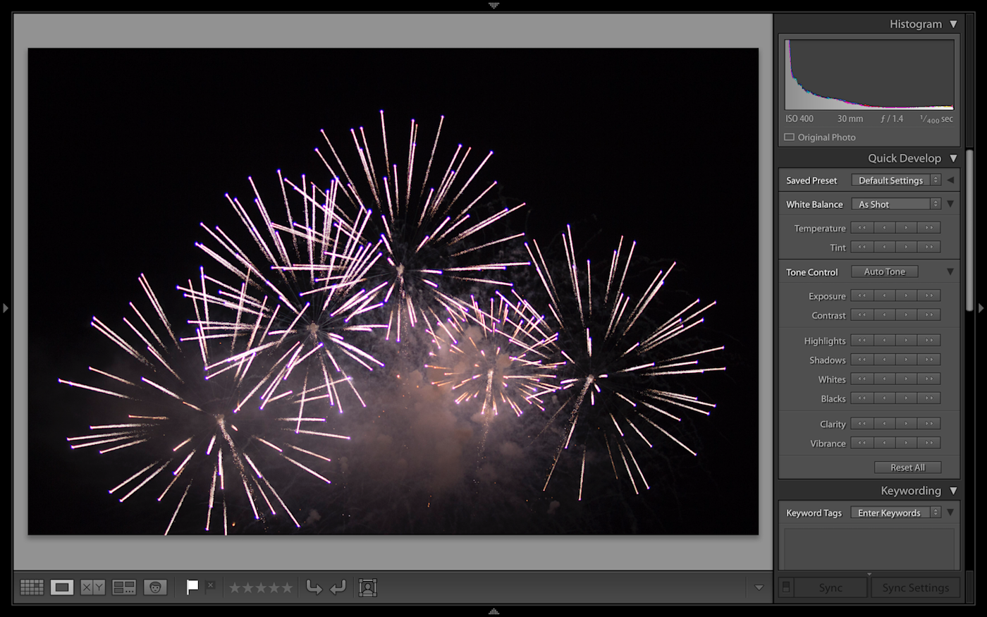Increase Contrast by a large step

click(929, 314)
